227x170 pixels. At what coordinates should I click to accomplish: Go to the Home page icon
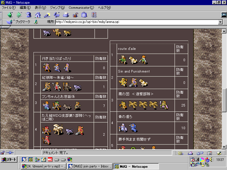coord(38,15)
